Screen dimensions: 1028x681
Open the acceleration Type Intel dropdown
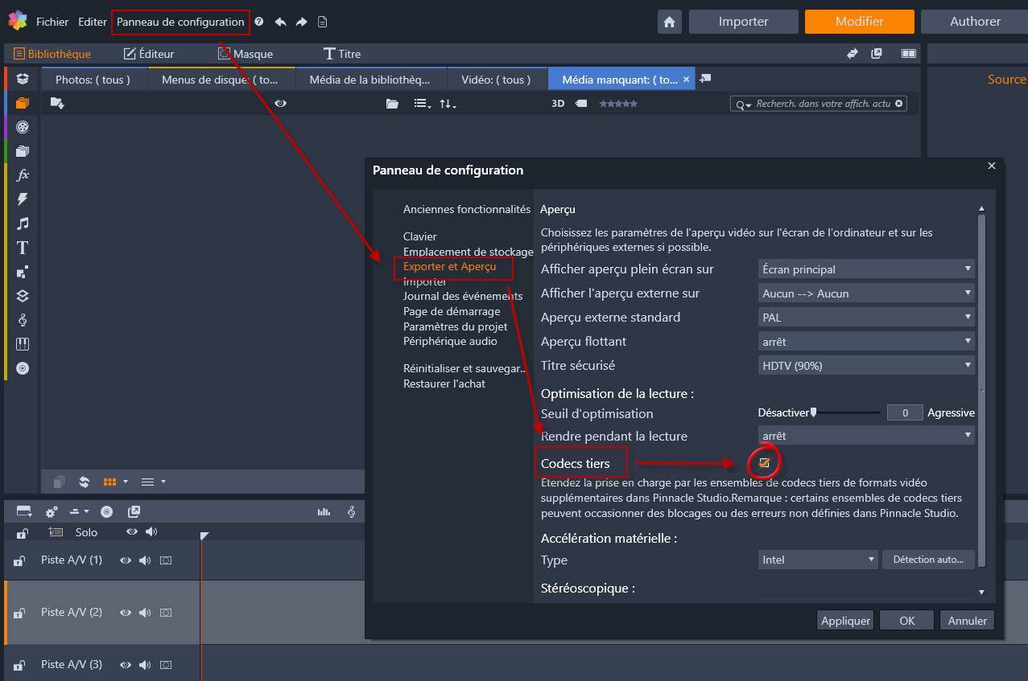pos(818,560)
